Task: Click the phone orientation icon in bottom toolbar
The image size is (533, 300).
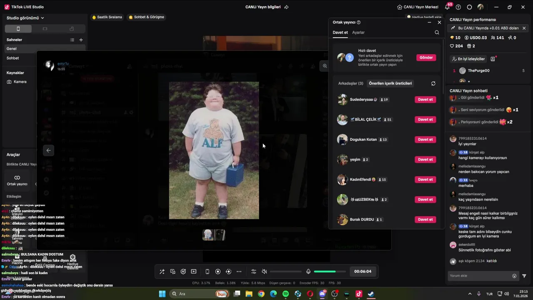Action: click(207, 272)
